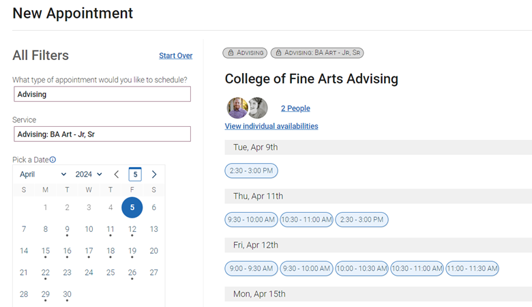Click the Pick a Date info icon
Image resolution: width=532 pixels, height=307 pixels.
pyautogui.click(x=53, y=160)
